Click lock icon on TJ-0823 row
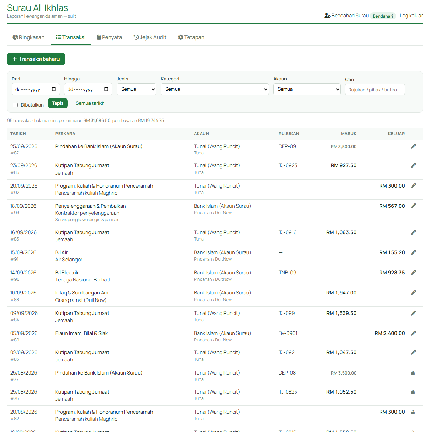 coord(413,392)
